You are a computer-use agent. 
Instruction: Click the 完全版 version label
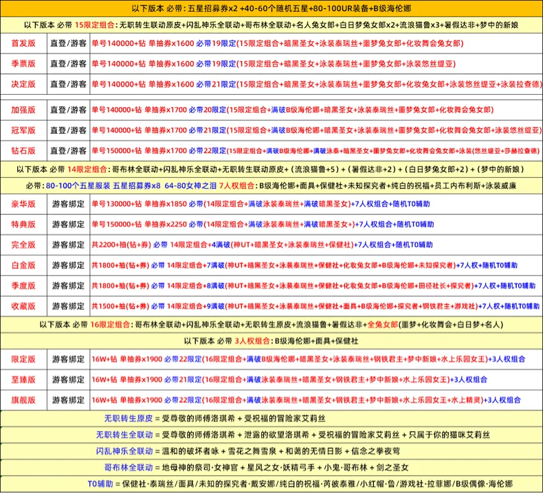23,244
